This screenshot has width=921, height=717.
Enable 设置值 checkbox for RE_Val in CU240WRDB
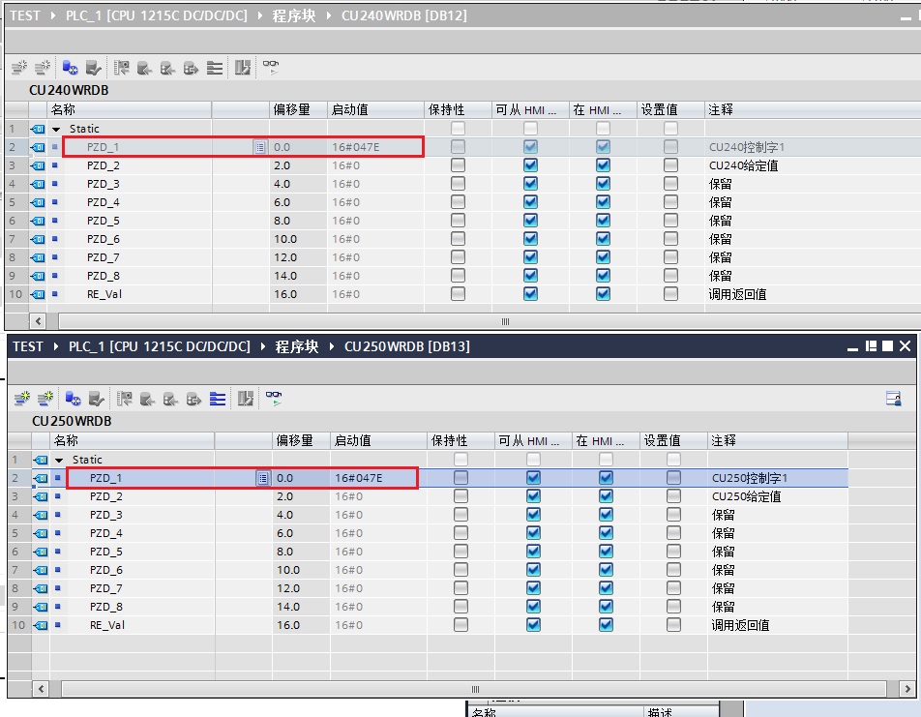670,294
